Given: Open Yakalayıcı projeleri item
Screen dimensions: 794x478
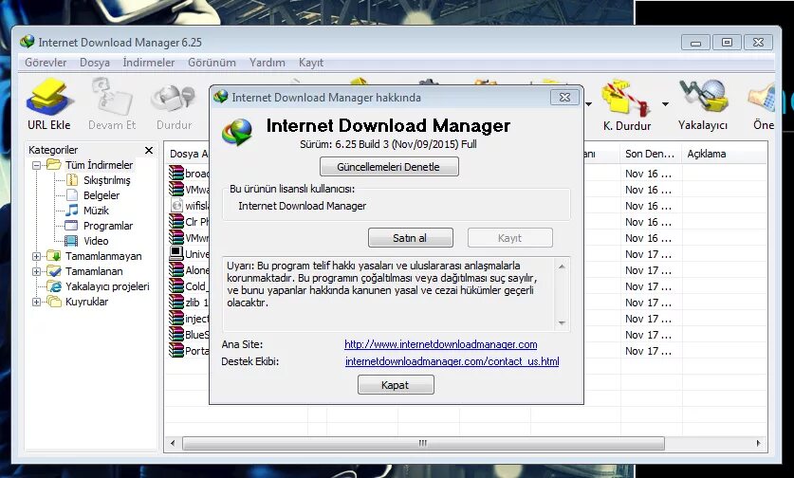Looking at the screenshot, I should [107, 286].
